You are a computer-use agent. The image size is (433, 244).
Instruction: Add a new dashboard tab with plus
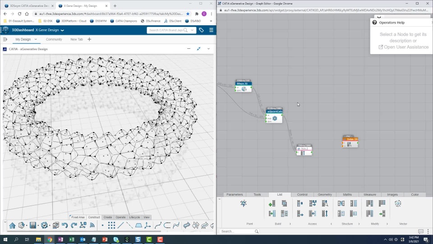(89, 39)
